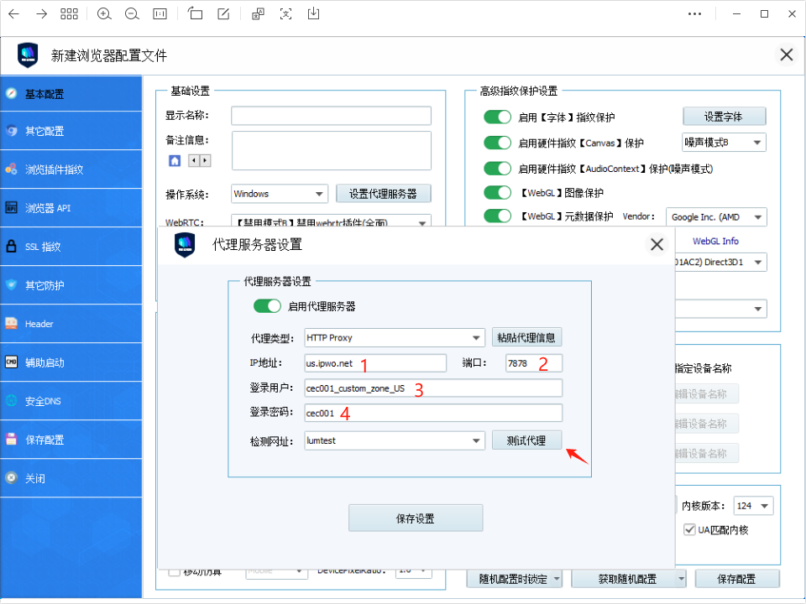806x604 pixels.
Task: Open 安全DNS sidebar section
Action: click(x=71, y=401)
